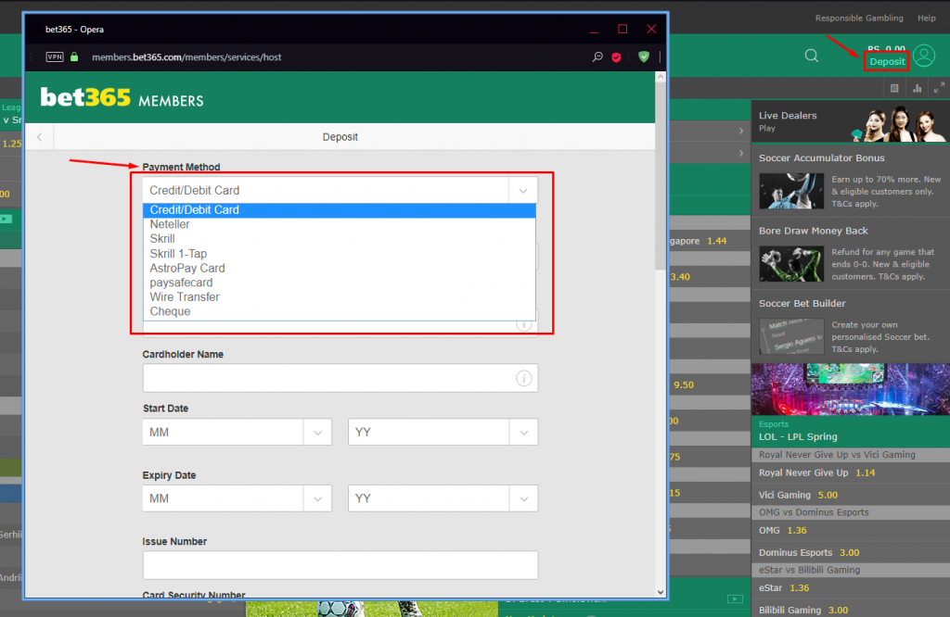Screen dimensions: 950x617
Task: Click the 9.50 odds behind the popup
Action: (x=684, y=384)
